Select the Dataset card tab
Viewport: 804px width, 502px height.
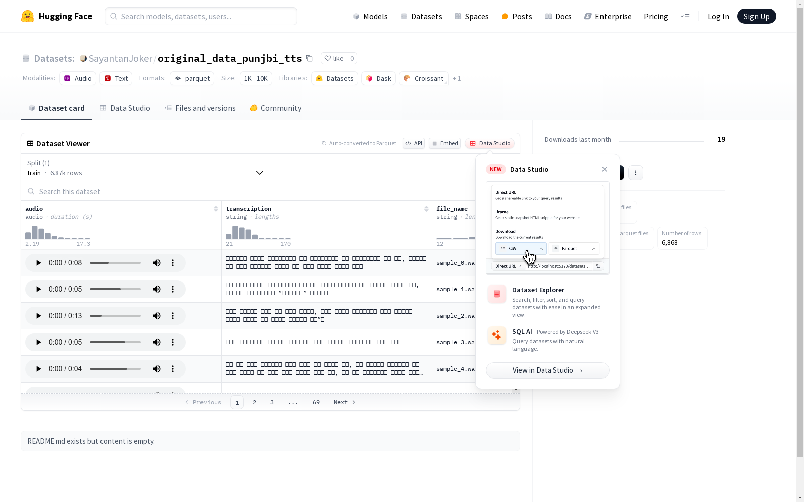point(56,108)
